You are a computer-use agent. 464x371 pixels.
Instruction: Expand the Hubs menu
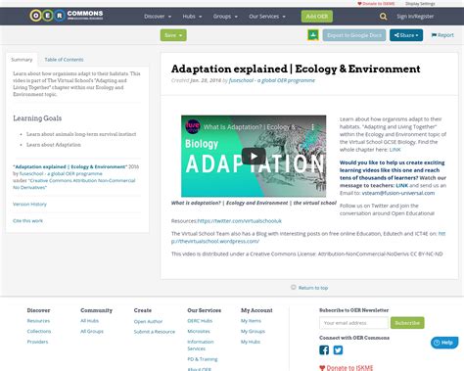[192, 17]
